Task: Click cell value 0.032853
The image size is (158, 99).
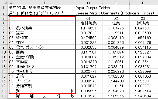Action: [89, 47]
